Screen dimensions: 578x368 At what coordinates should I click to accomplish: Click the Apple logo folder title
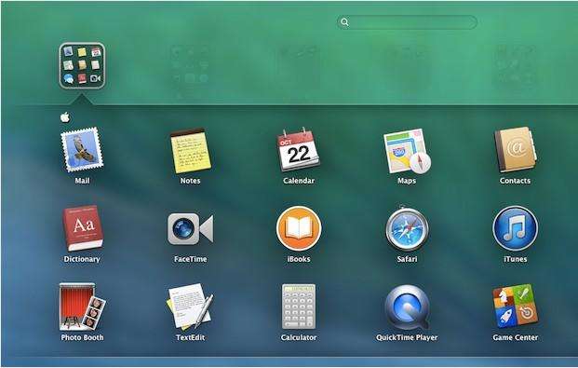coord(65,117)
